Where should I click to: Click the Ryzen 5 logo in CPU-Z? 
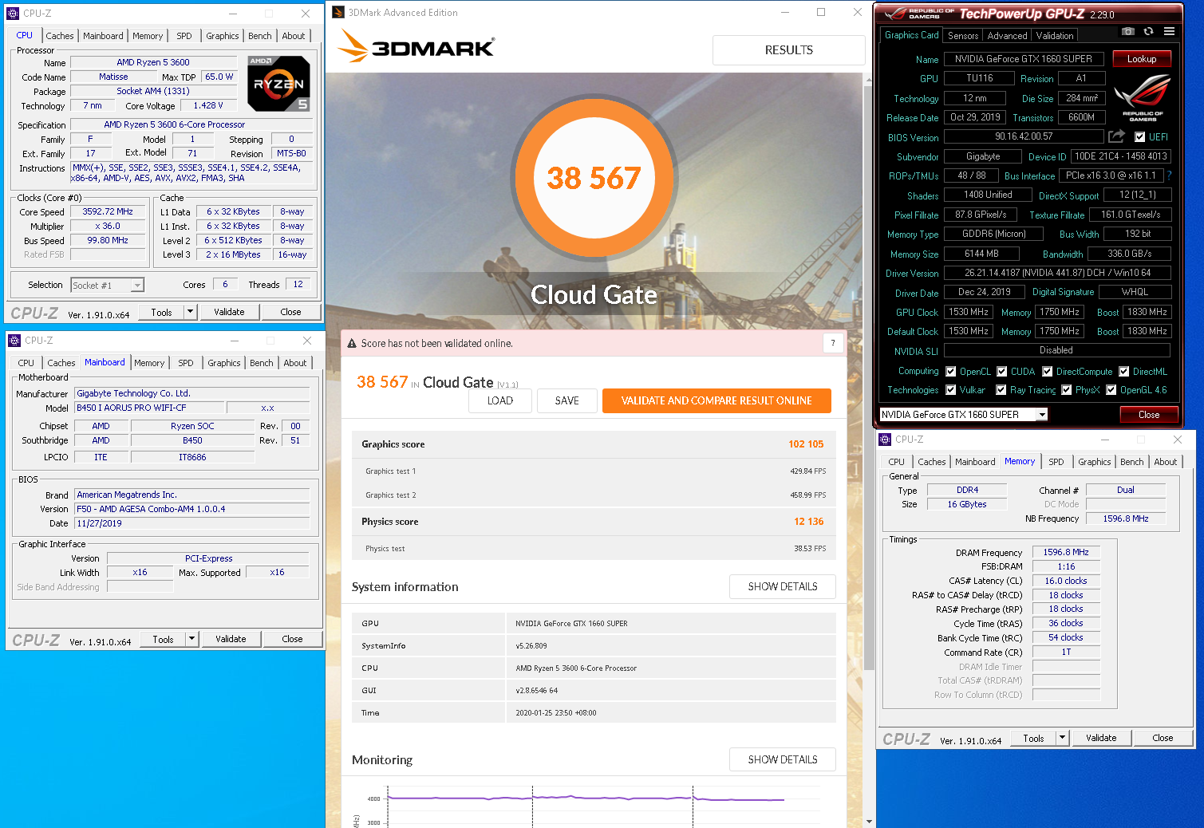[x=278, y=83]
